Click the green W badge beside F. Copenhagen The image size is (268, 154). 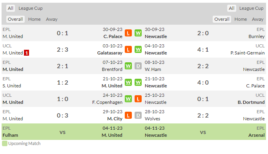(x=128, y=99)
